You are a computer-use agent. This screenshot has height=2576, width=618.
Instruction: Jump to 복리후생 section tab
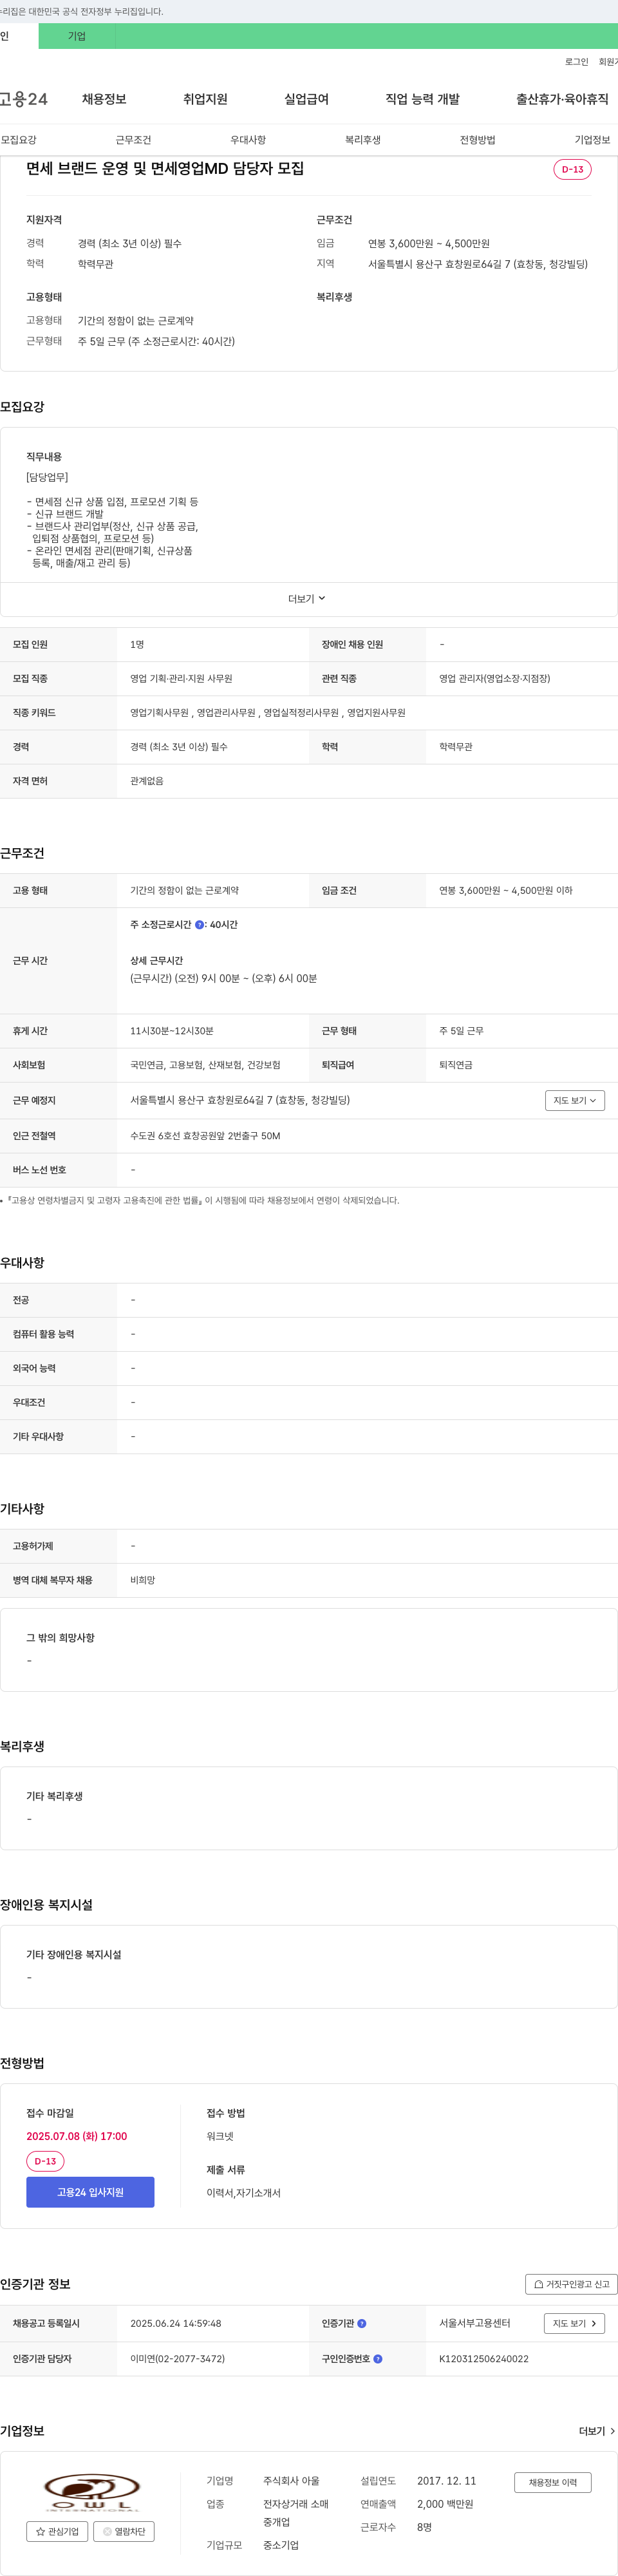point(363,140)
